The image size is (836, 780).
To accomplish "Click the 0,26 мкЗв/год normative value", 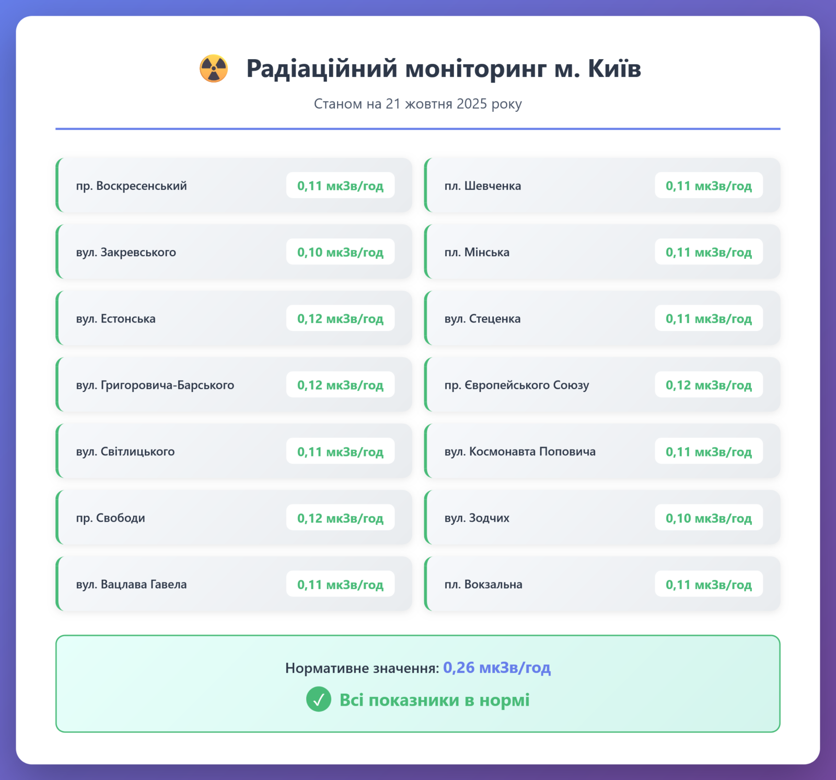I will click(x=496, y=668).
